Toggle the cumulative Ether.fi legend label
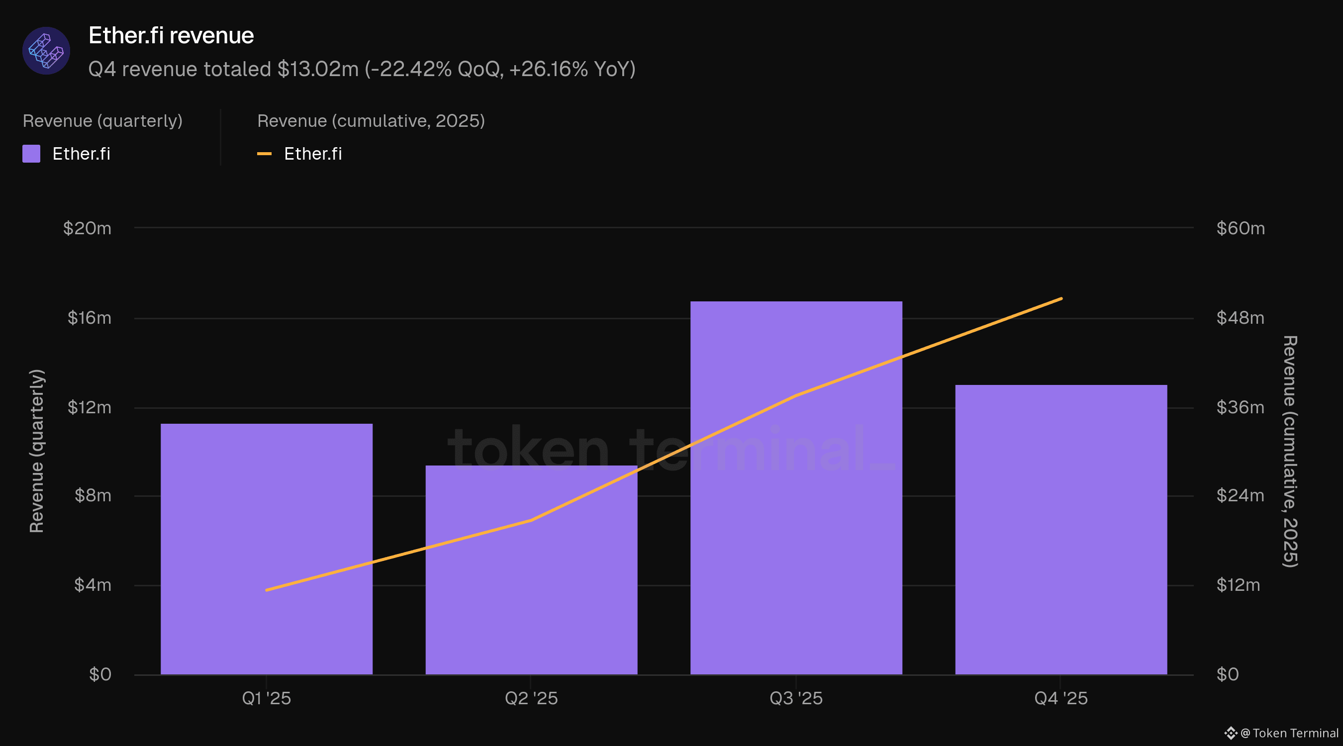The height and width of the screenshot is (746, 1343). tap(313, 154)
